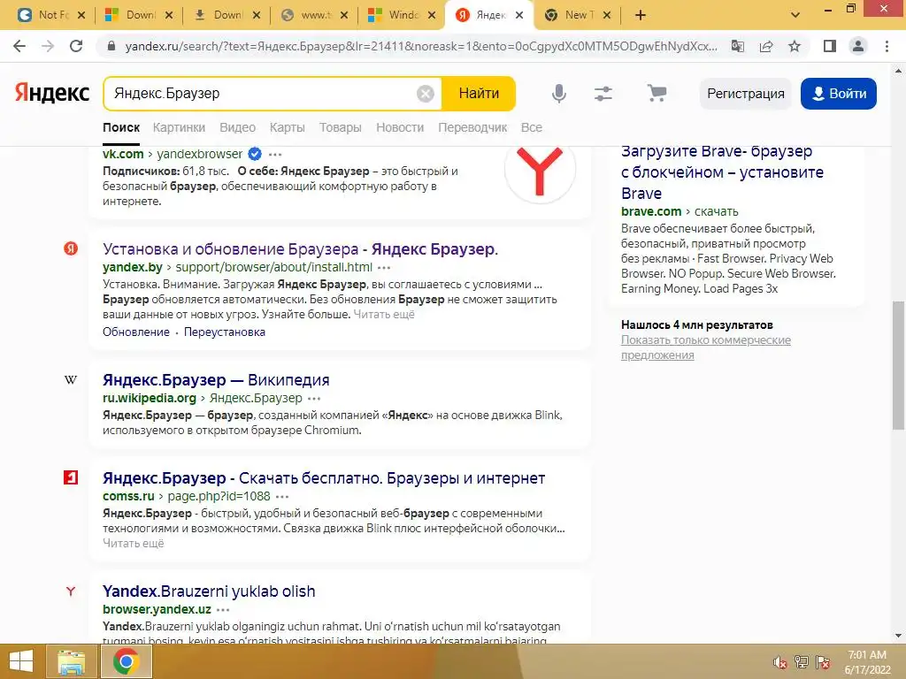
Task: Switch to the Картинки search tab
Action: tap(179, 127)
